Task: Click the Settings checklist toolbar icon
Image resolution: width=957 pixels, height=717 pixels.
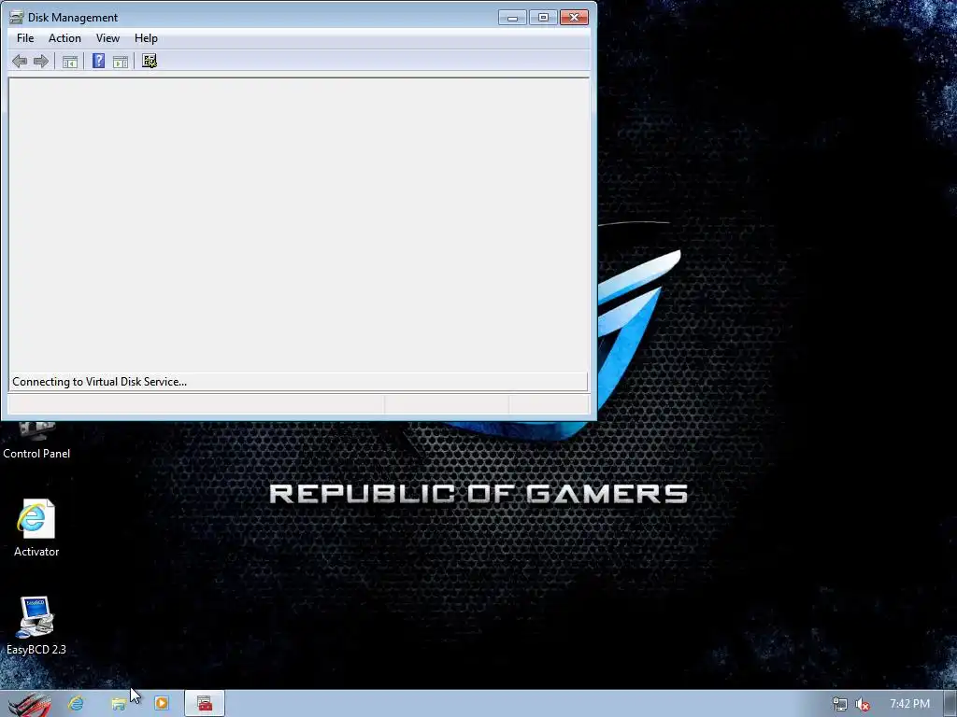Action: (x=150, y=61)
